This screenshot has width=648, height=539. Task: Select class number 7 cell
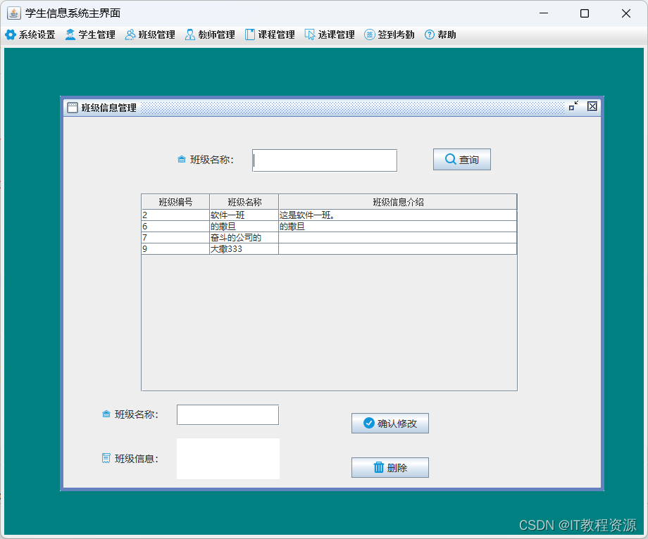pyautogui.click(x=175, y=237)
